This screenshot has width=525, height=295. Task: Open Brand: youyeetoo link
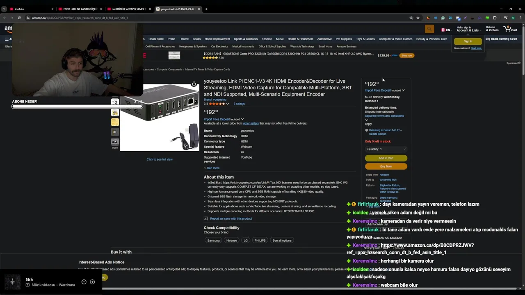215,100
